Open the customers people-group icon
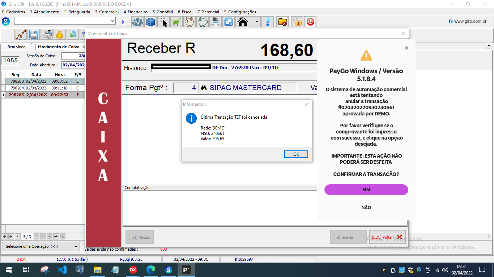Image resolution: width=494 pixels, height=277 pixels. [x=137, y=22]
